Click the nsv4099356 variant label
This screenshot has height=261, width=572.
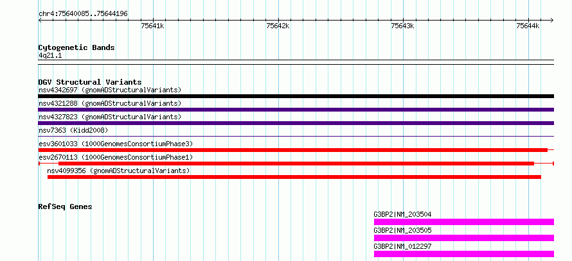coord(118,171)
